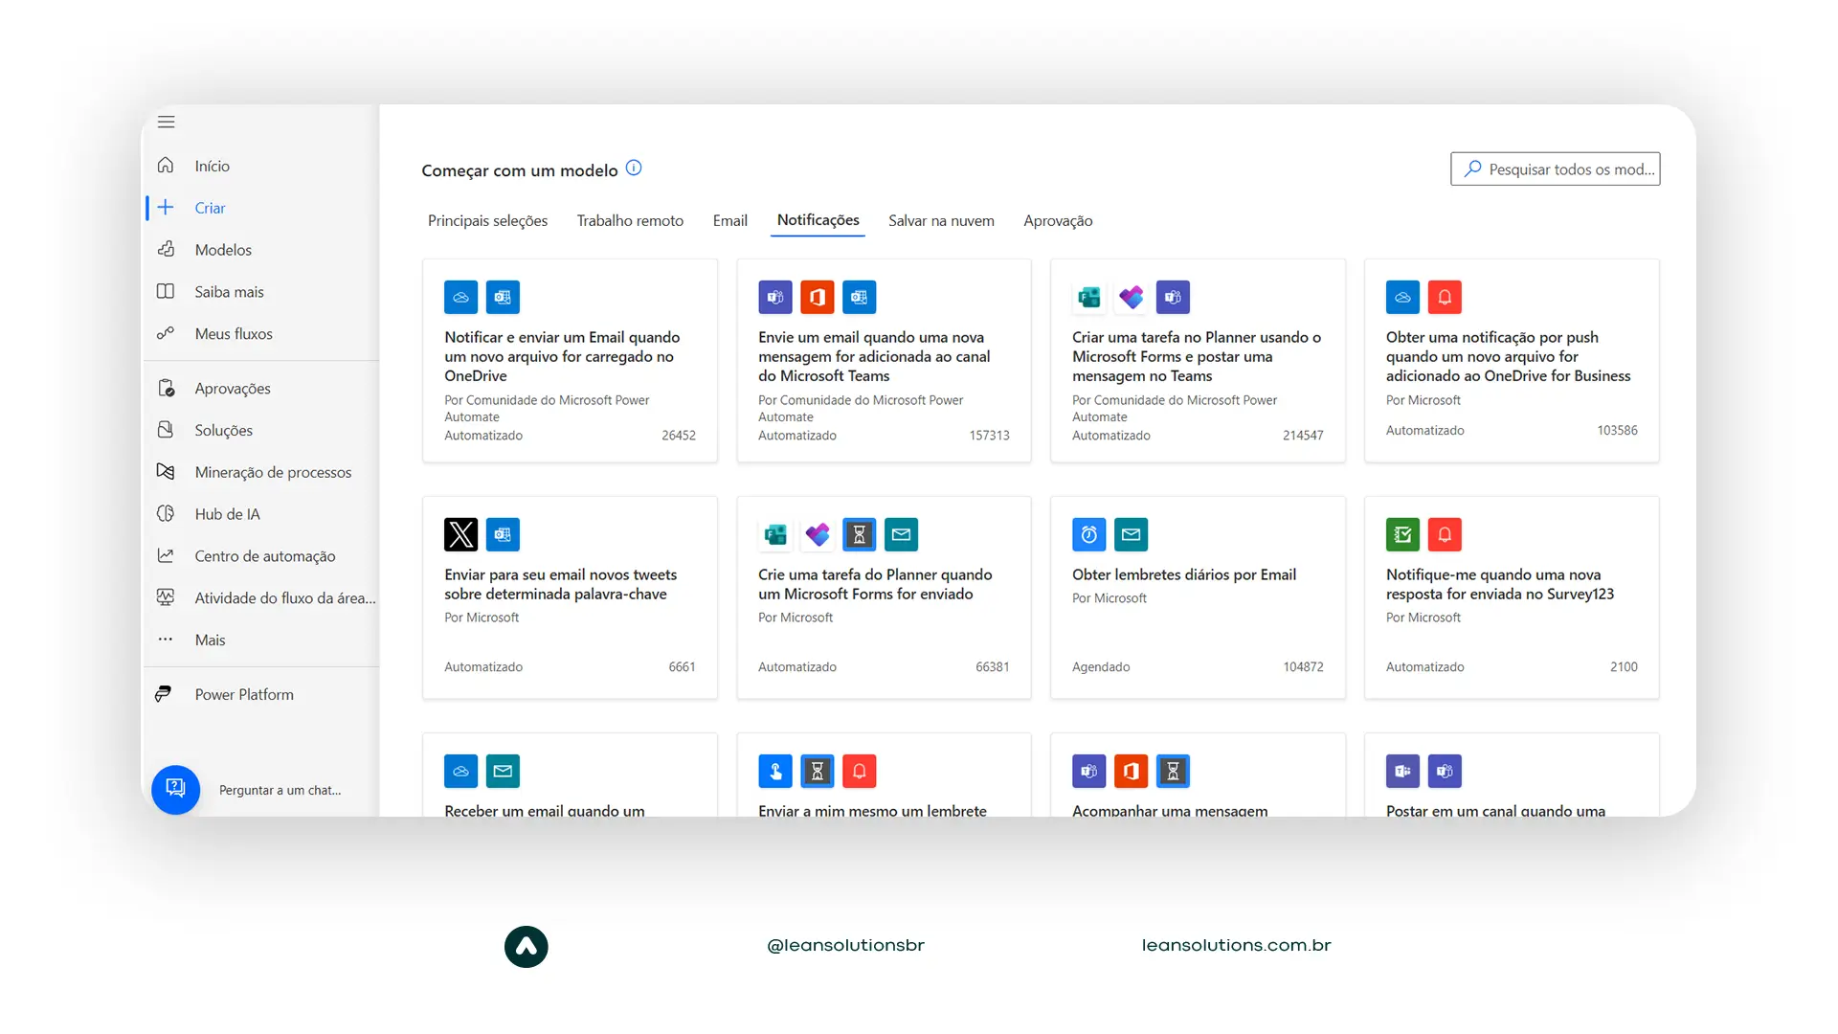Click the Começar com um modelo heading

[x=520, y=170]
